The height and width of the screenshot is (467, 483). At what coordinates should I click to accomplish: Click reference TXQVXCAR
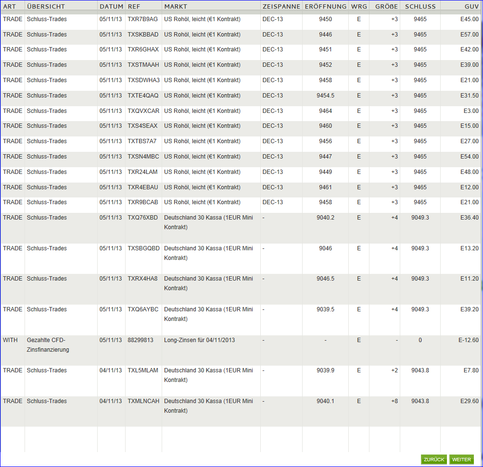(x=143, y=111)
